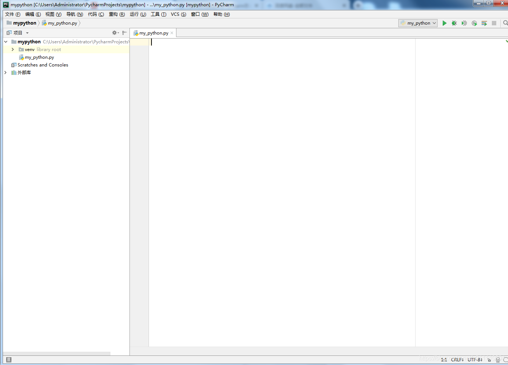This screenshot has width=508, height=365.
Task: Select the venv folder in tree
Action: [30, 50]
